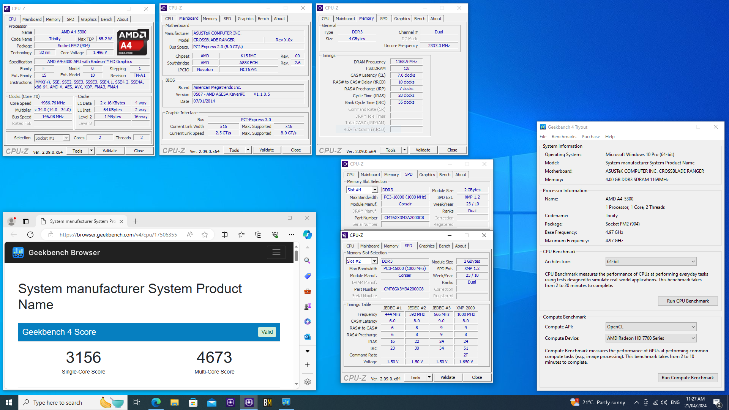This screenshot has height=410, width=729.
Task: Open Edge settings and more ellipsis
Action: (291, 235)
